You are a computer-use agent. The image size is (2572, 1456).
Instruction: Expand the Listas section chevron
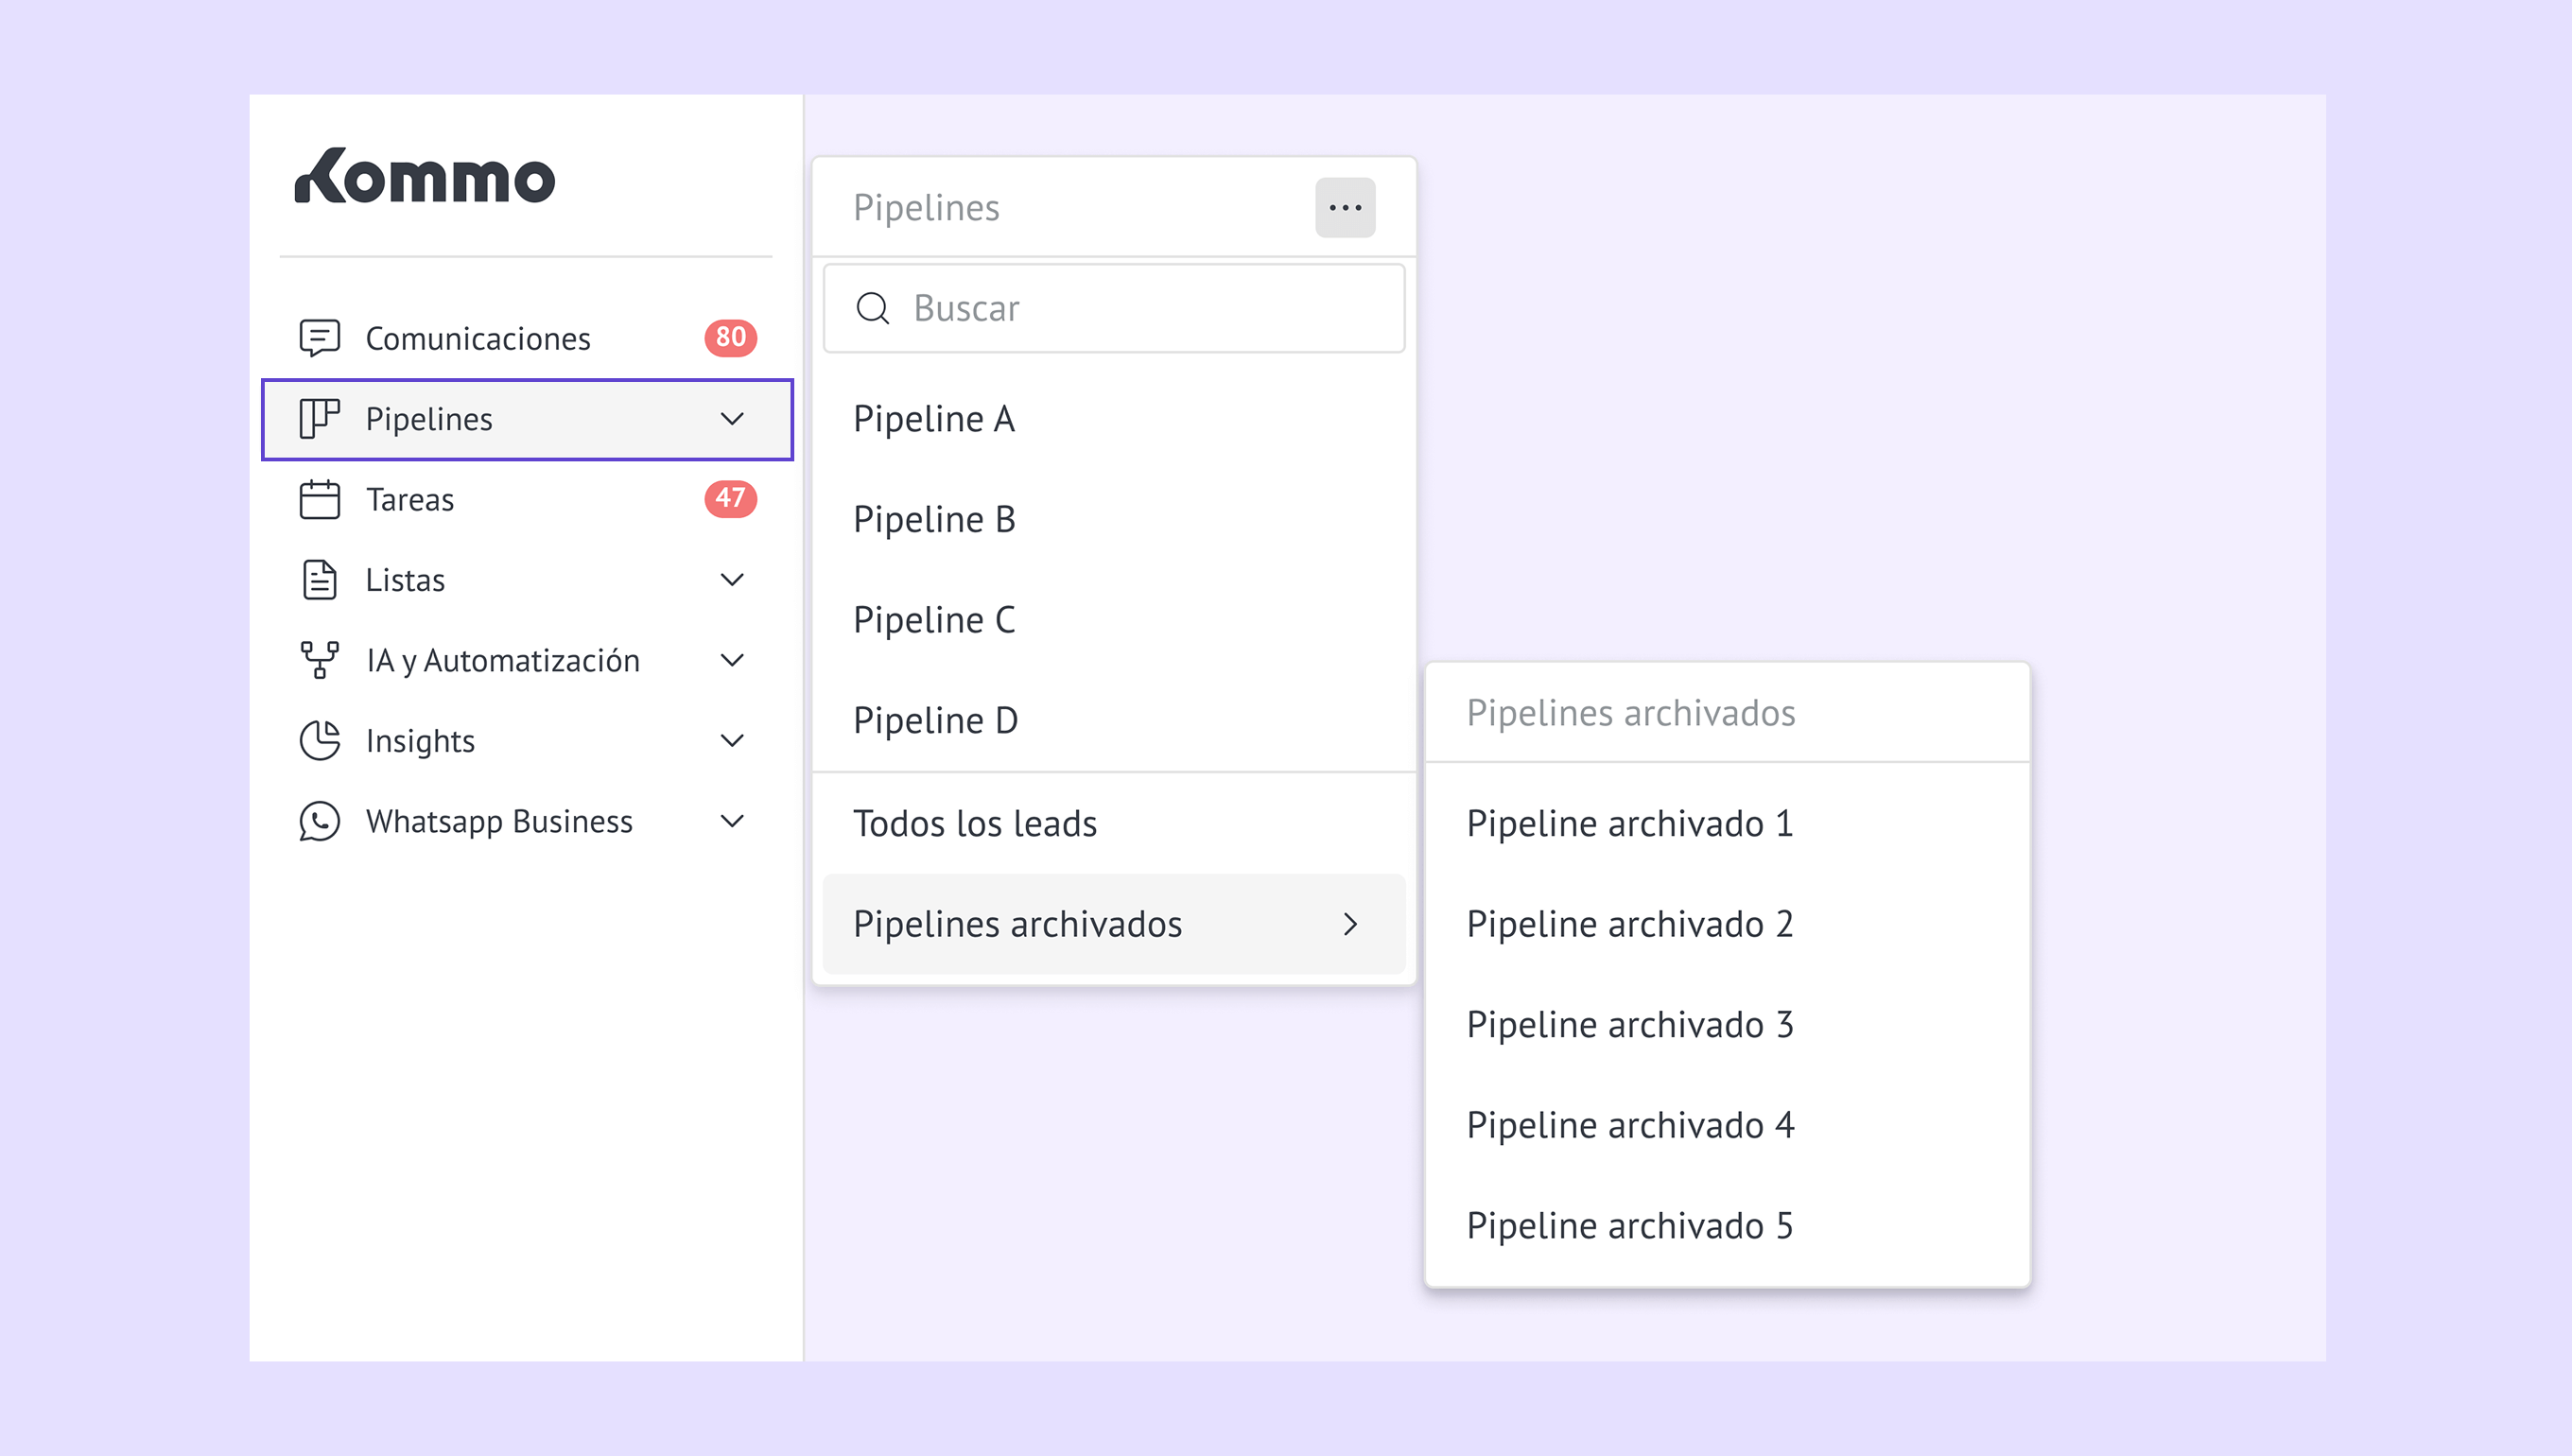[x=732, y=580]
